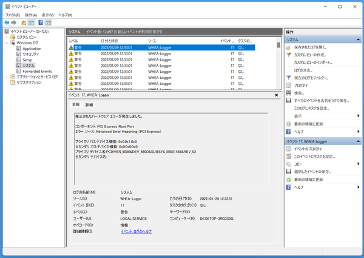Close the event 17 preview pane
Image resolution: width=364 pixels, height=258 pixels.
point(277,95)
